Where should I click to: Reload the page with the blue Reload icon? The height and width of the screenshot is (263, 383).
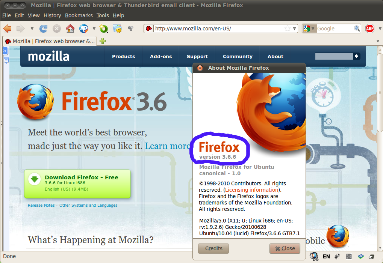(x=44, y=29)
